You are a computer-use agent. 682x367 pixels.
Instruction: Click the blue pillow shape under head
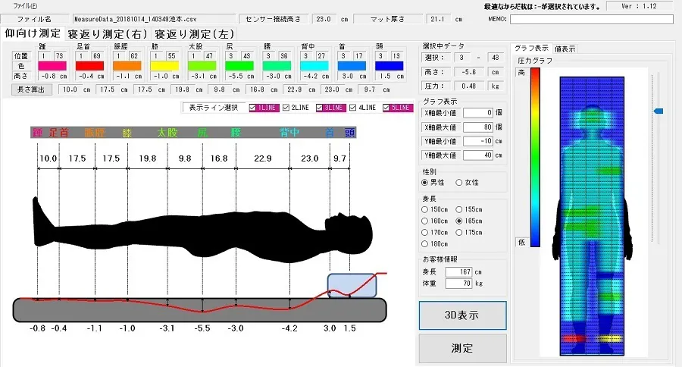[352, 285]
